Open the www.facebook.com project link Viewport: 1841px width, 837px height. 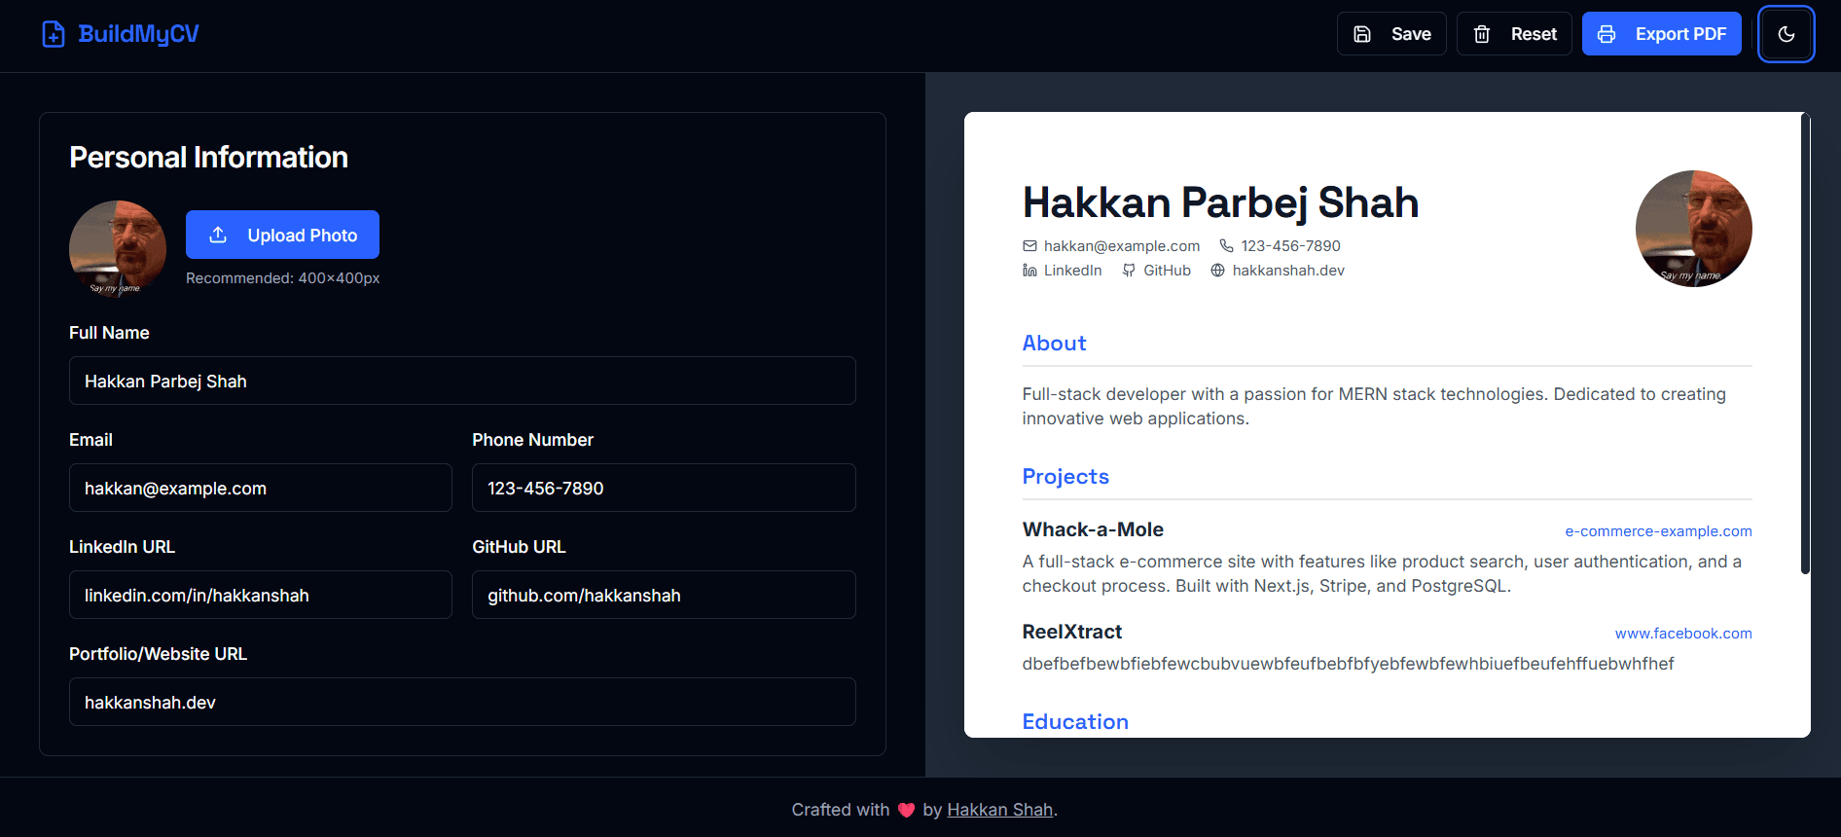pos(1683,634)
